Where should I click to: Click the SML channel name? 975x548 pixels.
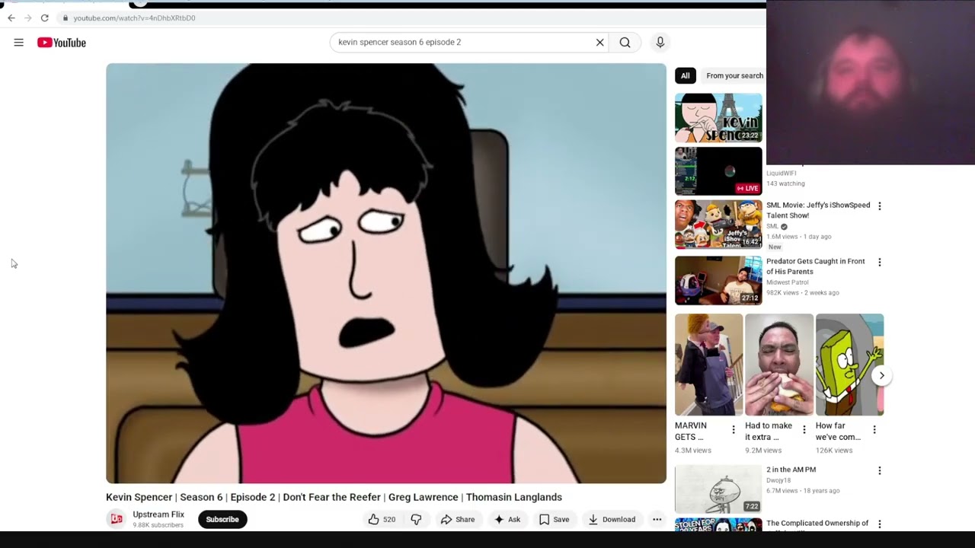772,227
